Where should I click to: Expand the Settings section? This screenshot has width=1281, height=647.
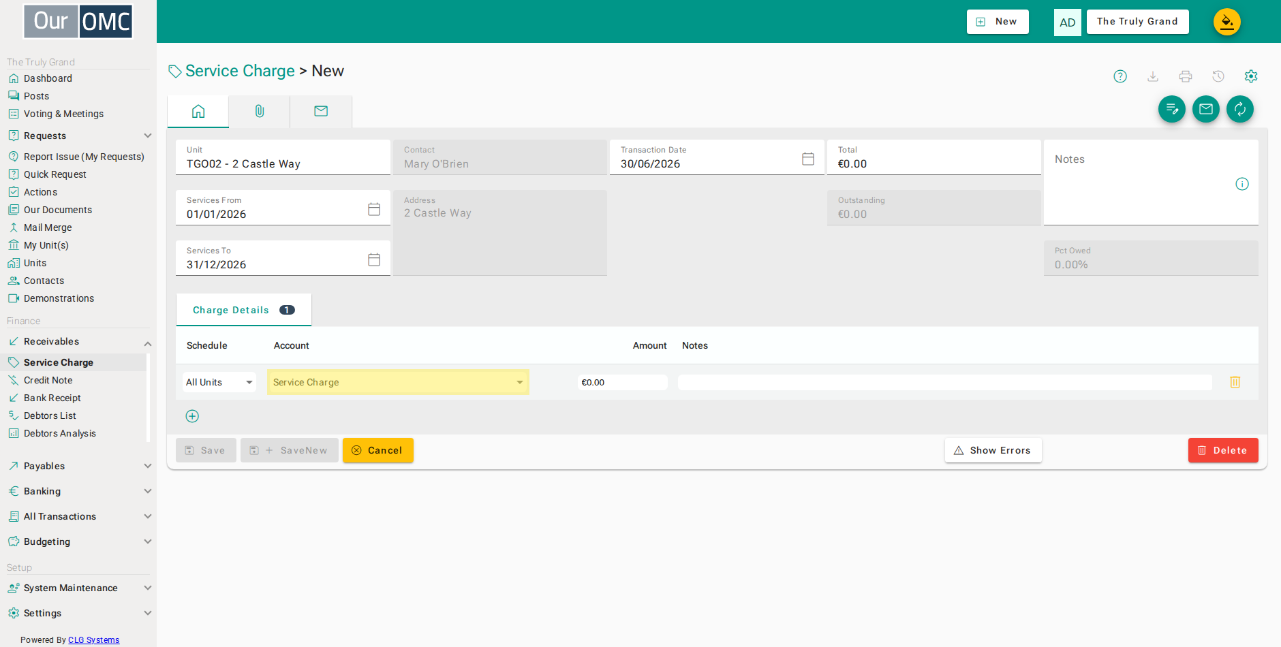tap(79, 613)
